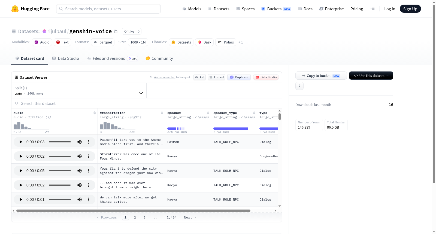
Task: Focus the 'Search models, datasets, users' field
Action: pos(108,9)
